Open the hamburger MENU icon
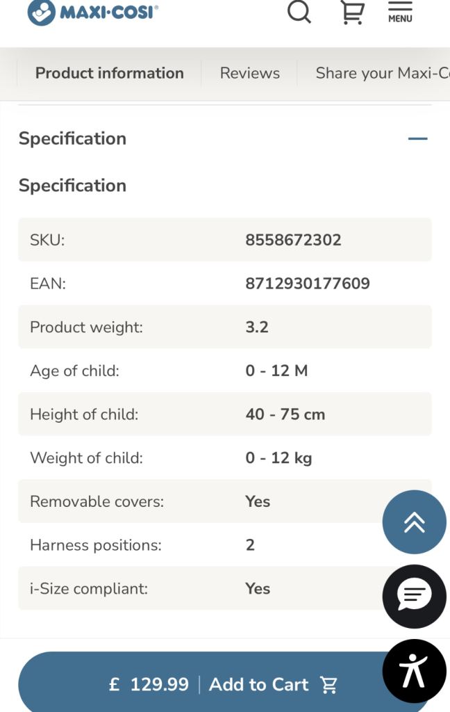This screenshot has width=450, height=712. pyautogui.click(x=400, y=12)
